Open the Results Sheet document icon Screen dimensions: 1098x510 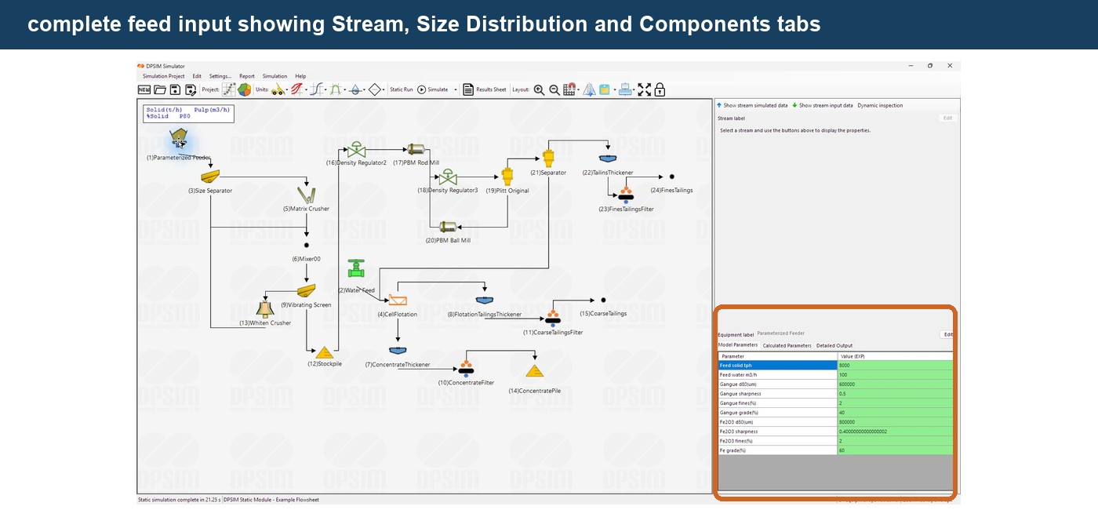(x=468, y=89)
